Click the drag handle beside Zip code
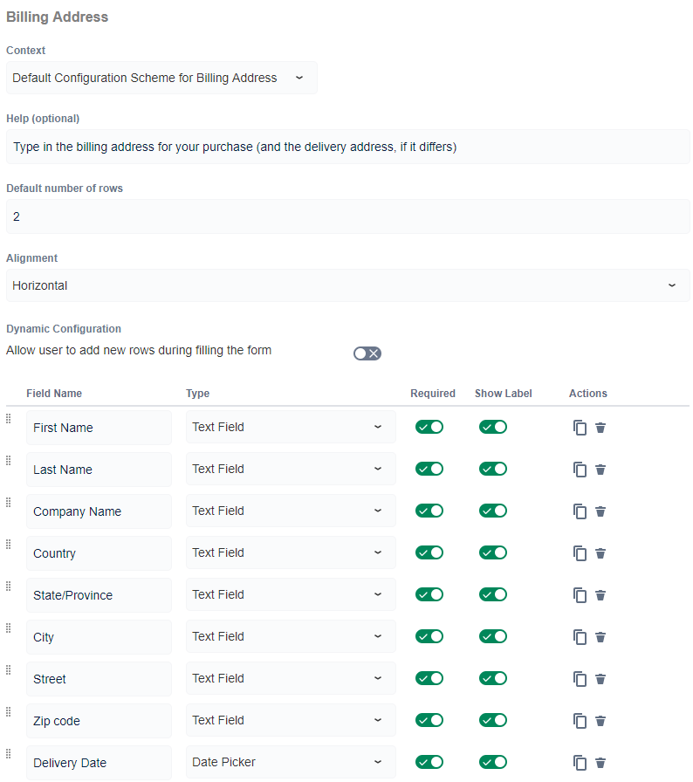Screen dimensions: 693x782 pyautogui.click(x=8, y=711)
